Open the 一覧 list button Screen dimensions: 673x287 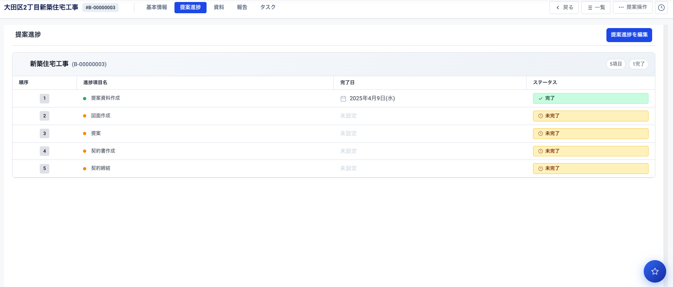point(596,8)
